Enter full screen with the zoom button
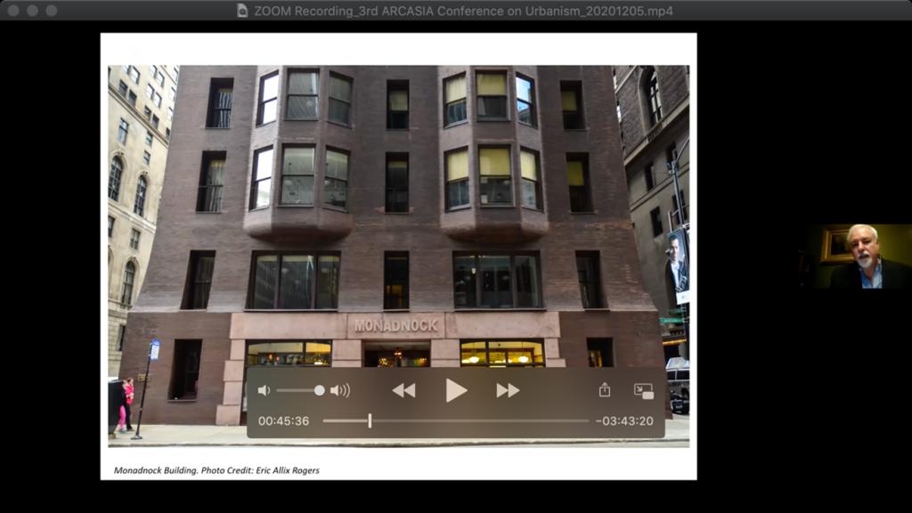Screen dimensions: 912x513 click(51, 11)
